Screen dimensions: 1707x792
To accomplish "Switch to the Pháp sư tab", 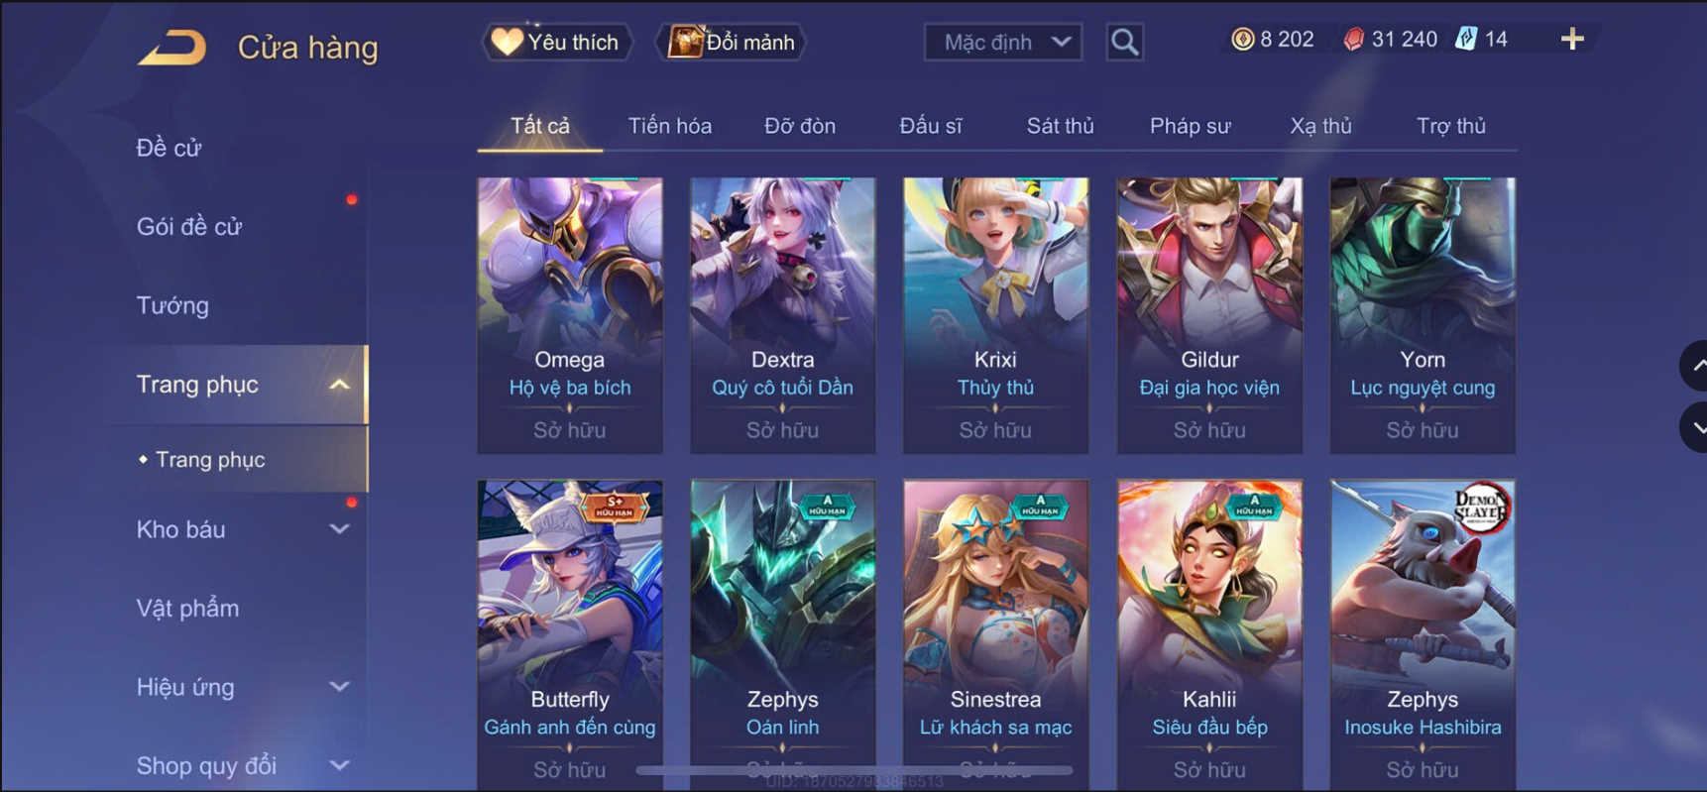I will point(1190,126).
